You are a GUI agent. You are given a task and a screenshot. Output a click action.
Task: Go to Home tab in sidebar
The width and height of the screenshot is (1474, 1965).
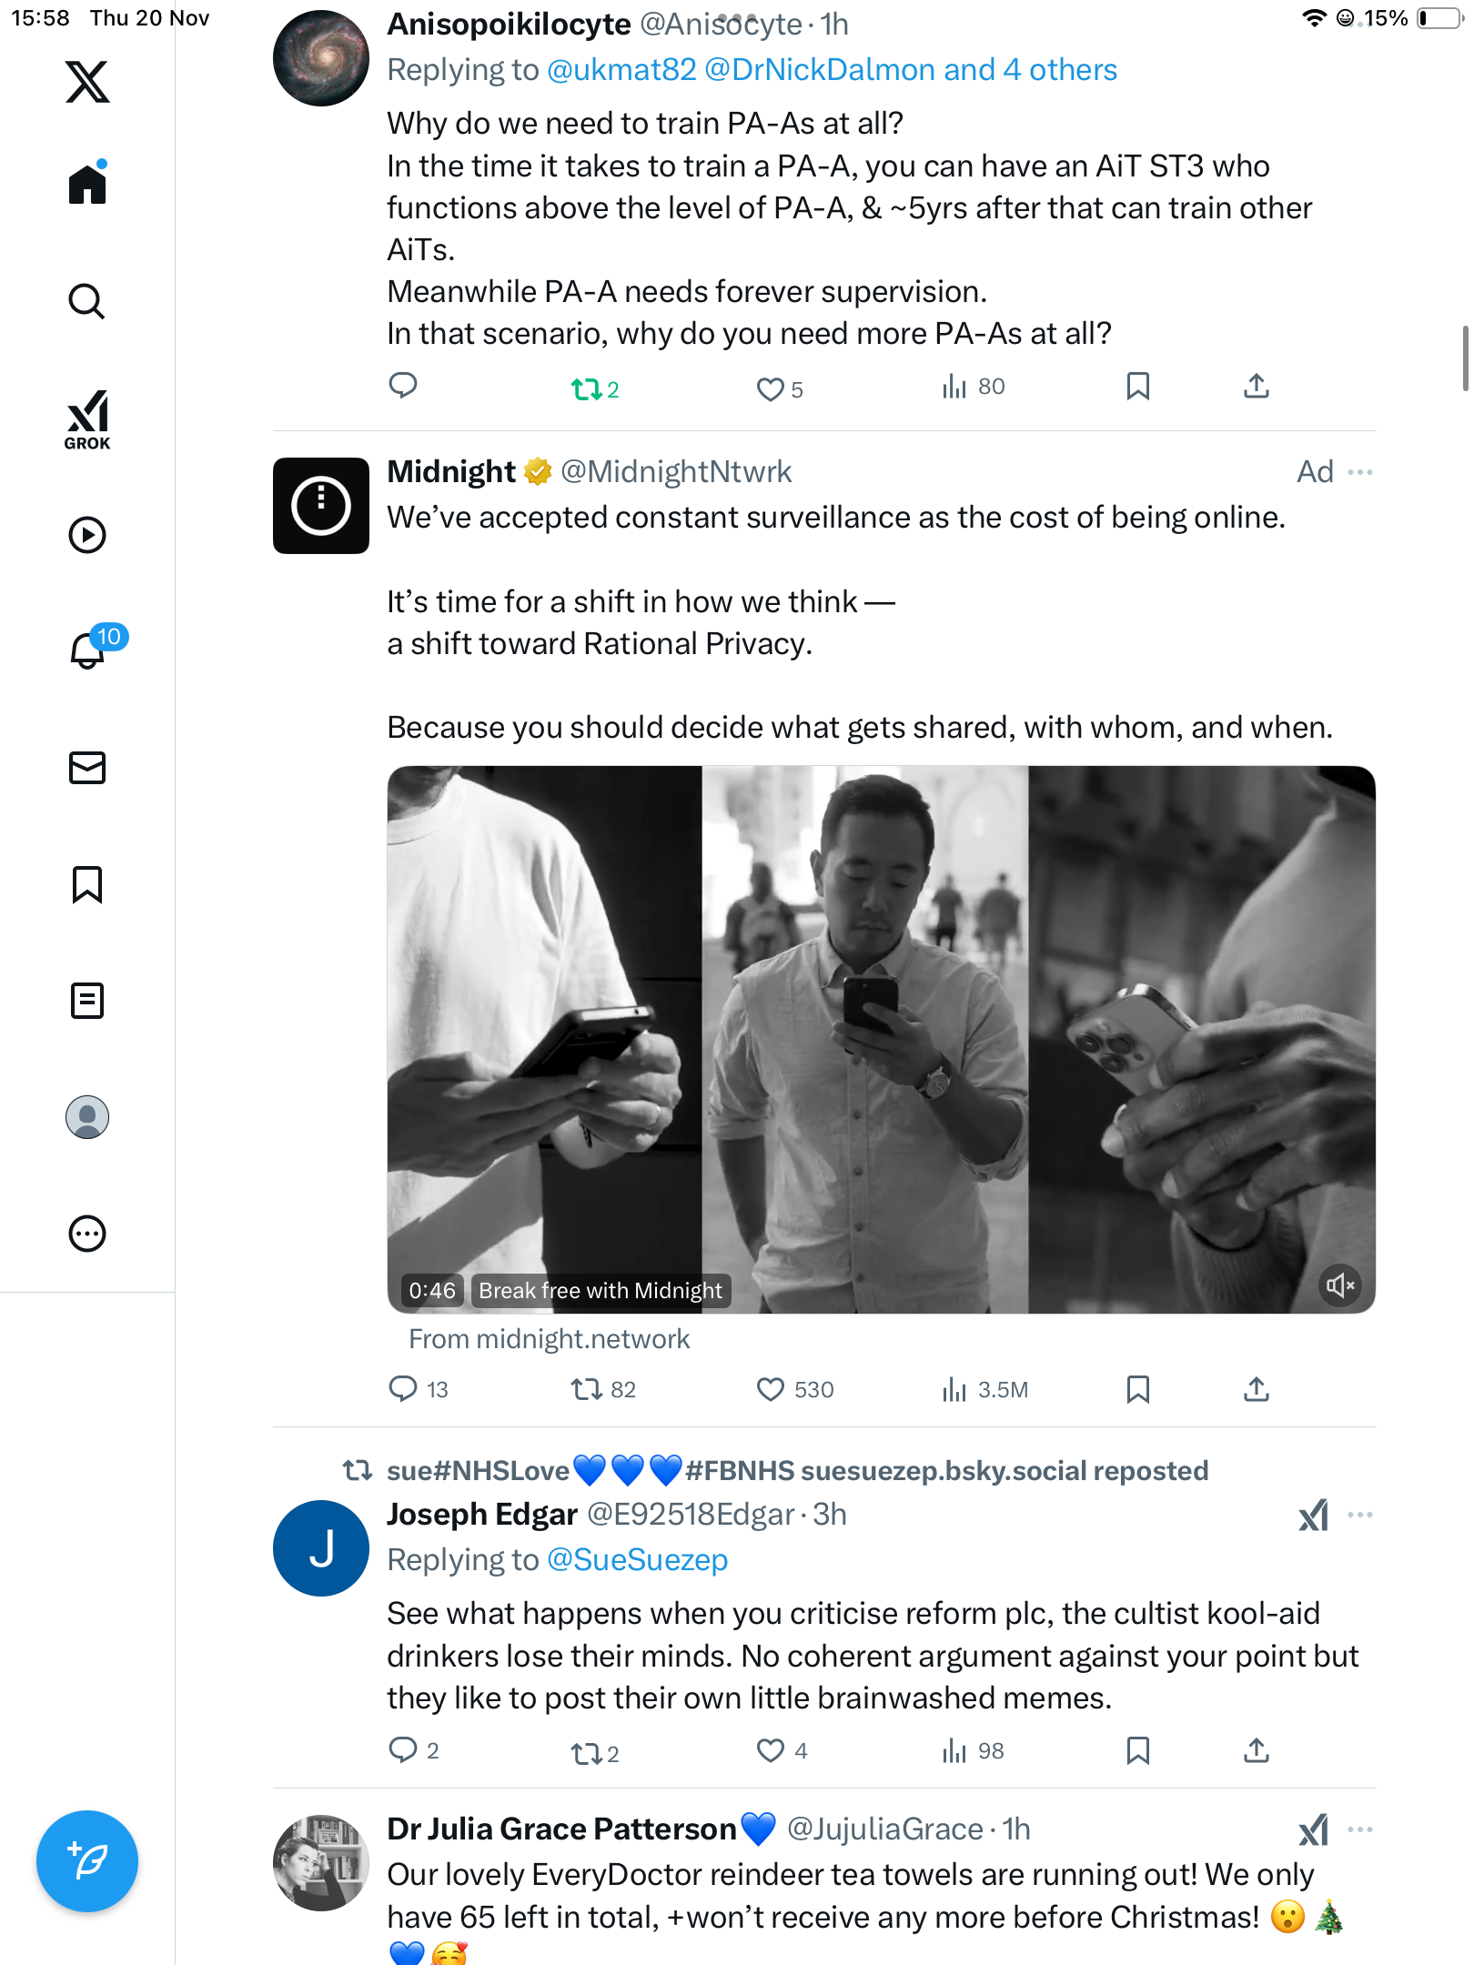tap(87, 185)
